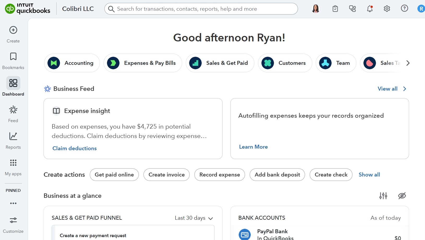The height and width of the screenshot is (240, 425).
Task: Click Show all create actions link
Action: (369, 175)
